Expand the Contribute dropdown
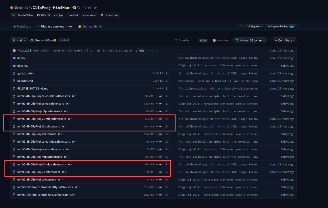This screenshot has height=208, width=328. pos(285,41)
